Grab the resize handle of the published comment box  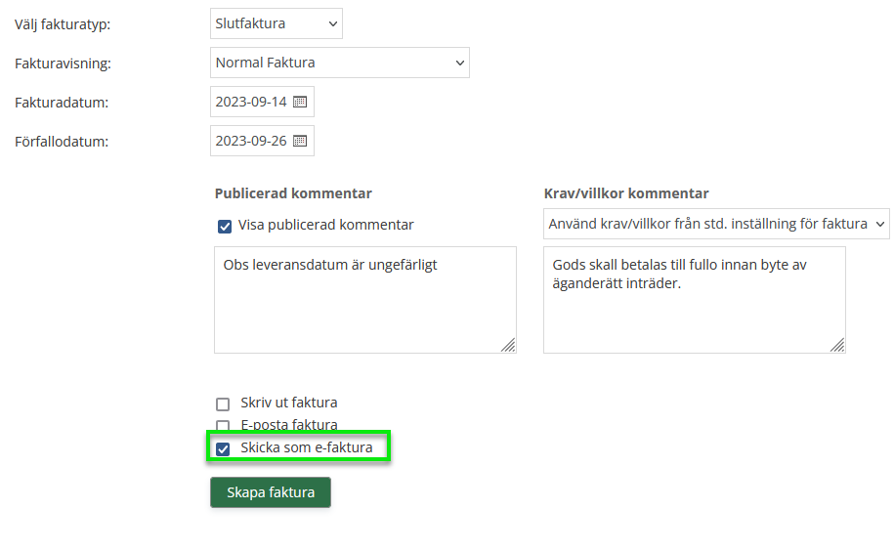tap(508, 345)
